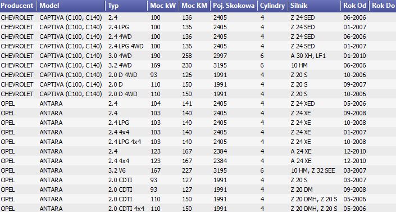Click the 167 Moc kW value in 3.2 V6 row
Image resolution: width=396 pixels, height=212 pixels.
[156, 170]
